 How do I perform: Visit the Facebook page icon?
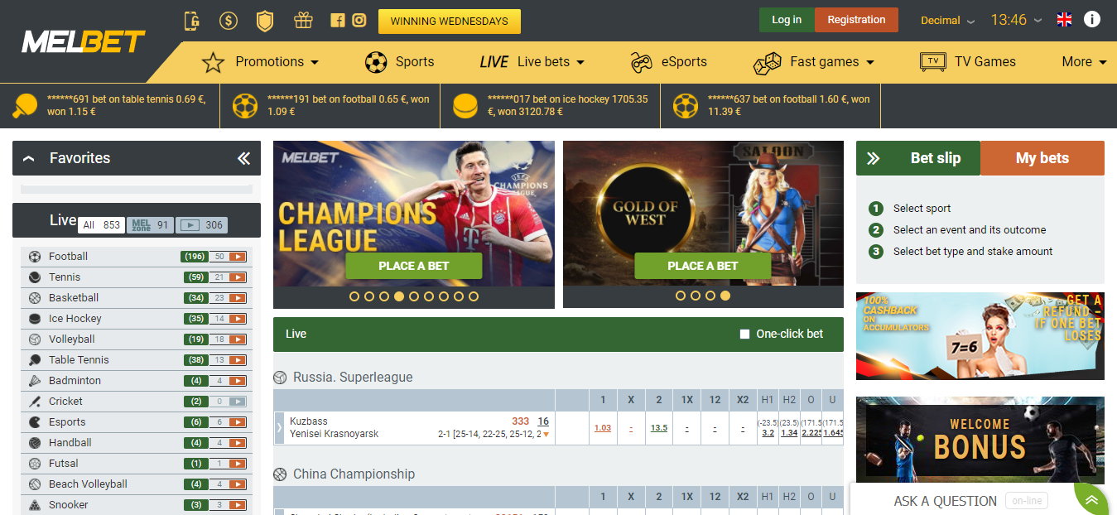[x=337, y=21]
